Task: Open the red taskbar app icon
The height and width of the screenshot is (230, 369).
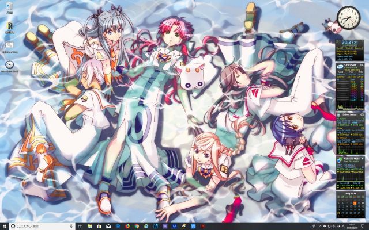Action: coord(202,226)
